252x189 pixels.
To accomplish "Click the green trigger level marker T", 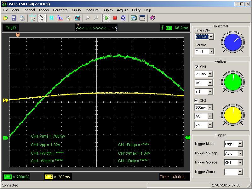I will 187,138.
